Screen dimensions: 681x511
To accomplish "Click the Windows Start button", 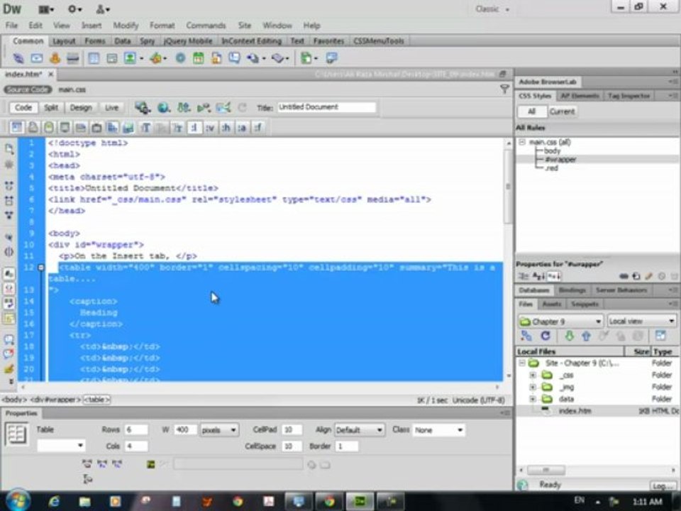I will click(18, 500).
